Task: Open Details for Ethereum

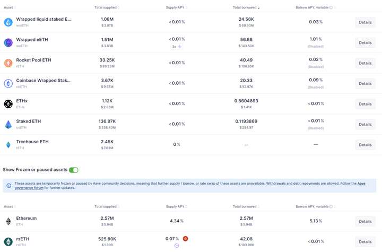Action: pos(365,221)
